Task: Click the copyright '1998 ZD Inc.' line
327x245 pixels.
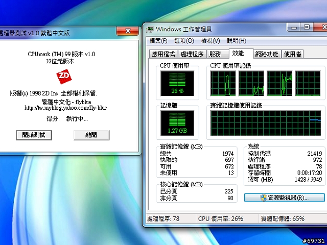Action: click(53, 93)
